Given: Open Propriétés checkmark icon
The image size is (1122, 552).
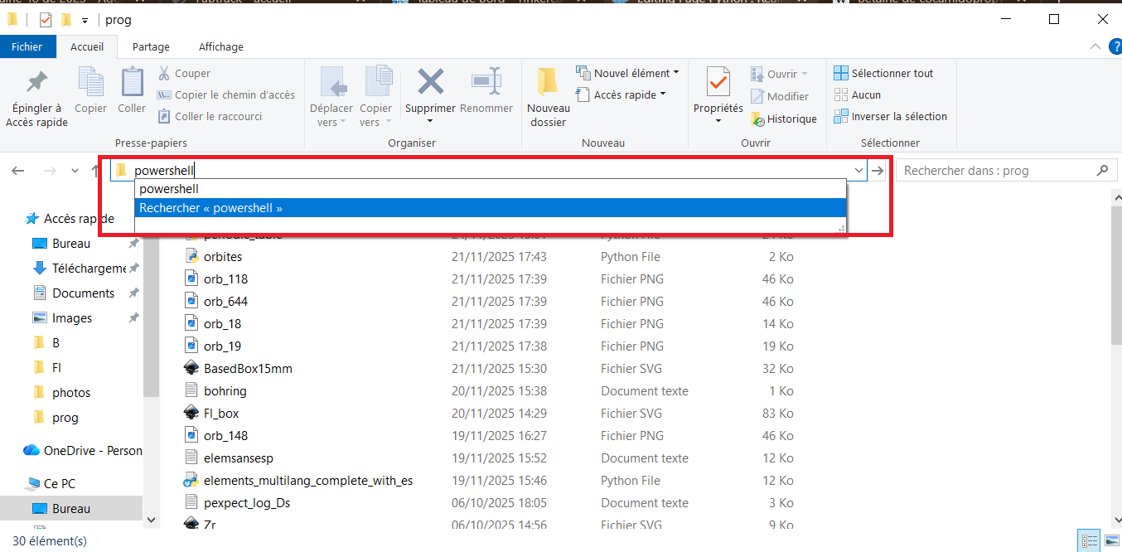Looking at the screenshot, I should (718, 82).
